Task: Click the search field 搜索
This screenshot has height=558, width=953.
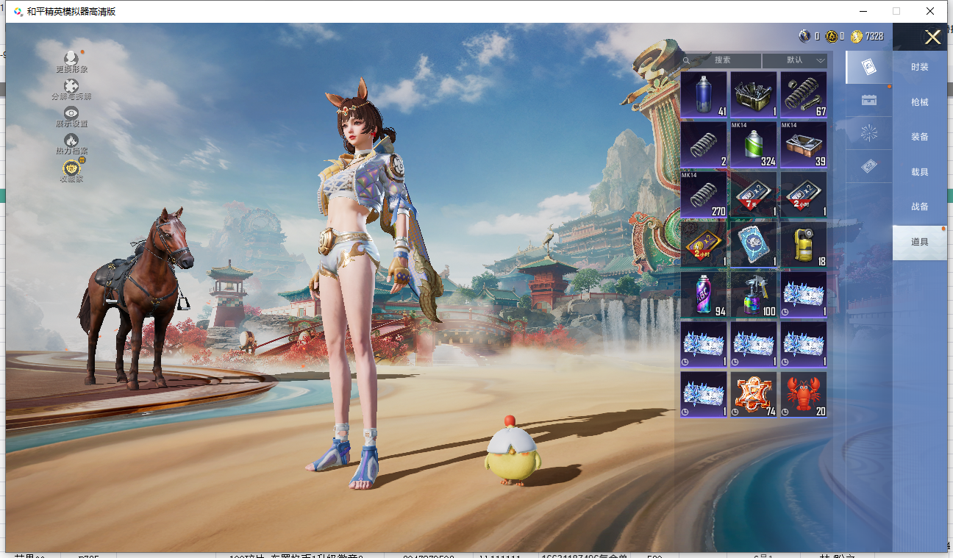Action: (721, 60)
